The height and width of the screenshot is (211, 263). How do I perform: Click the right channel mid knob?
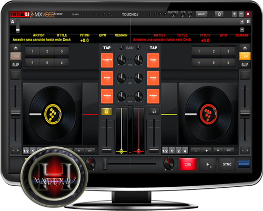pyautogui.click(x=138, y=78)
